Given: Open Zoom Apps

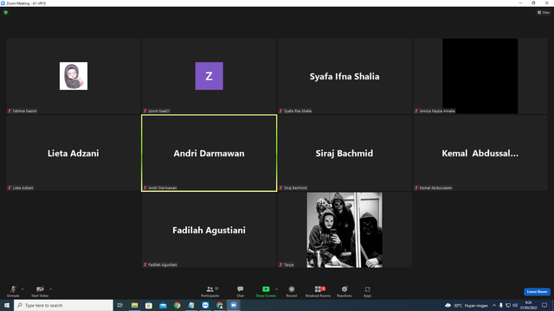Looking at the screenshot, I should [367, 291].
